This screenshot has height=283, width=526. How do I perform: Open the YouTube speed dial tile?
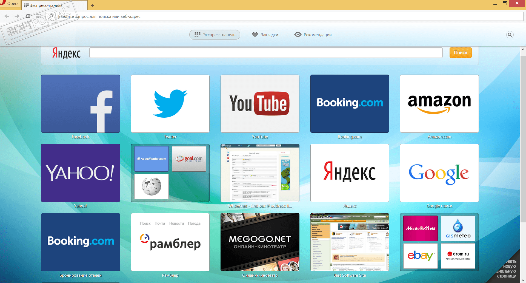[x=260, y=104]
